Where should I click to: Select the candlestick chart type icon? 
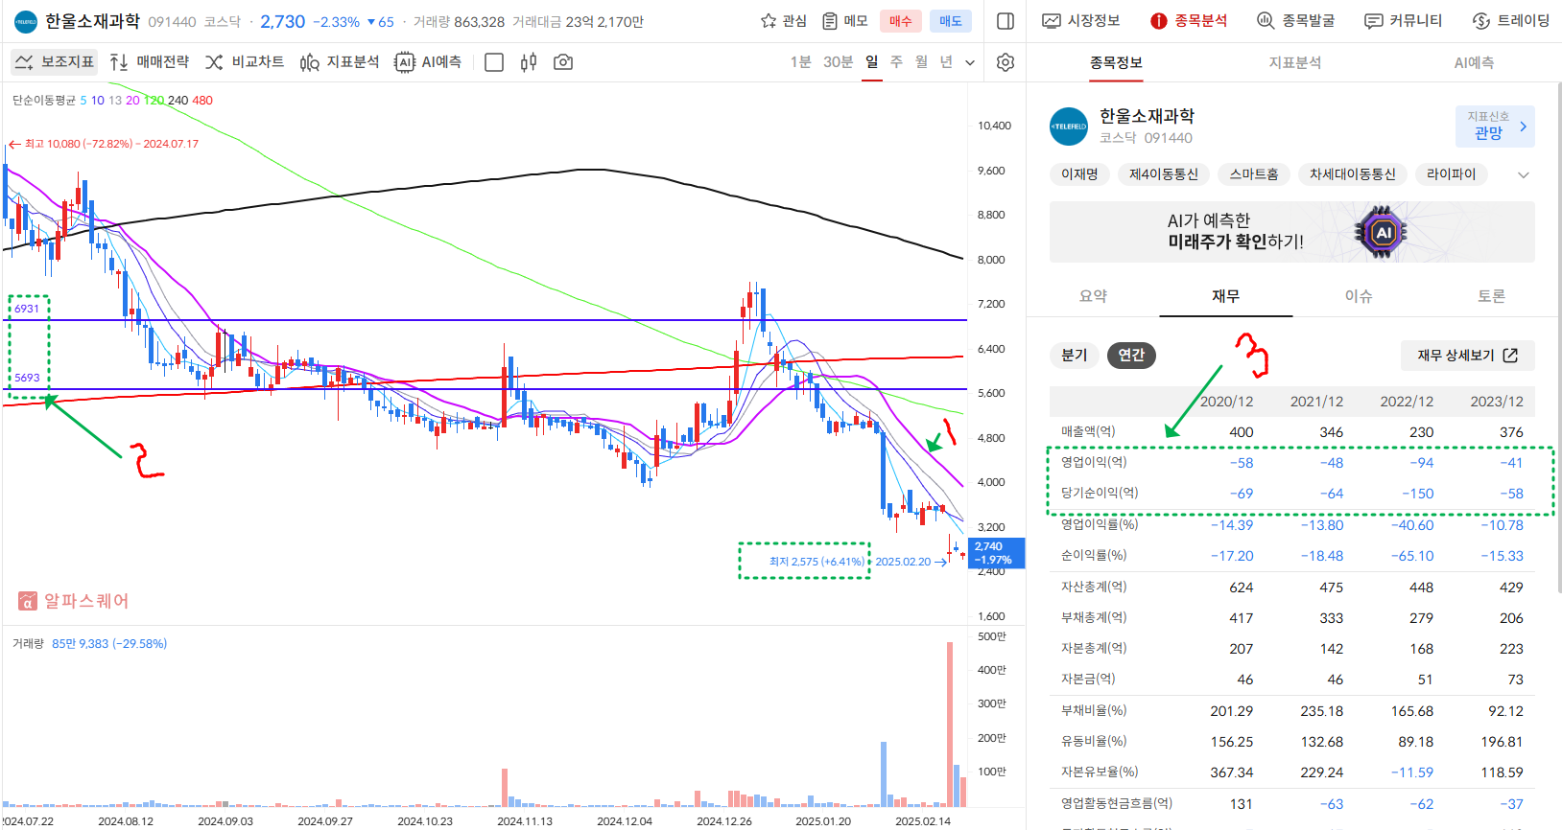coord(529,62)
